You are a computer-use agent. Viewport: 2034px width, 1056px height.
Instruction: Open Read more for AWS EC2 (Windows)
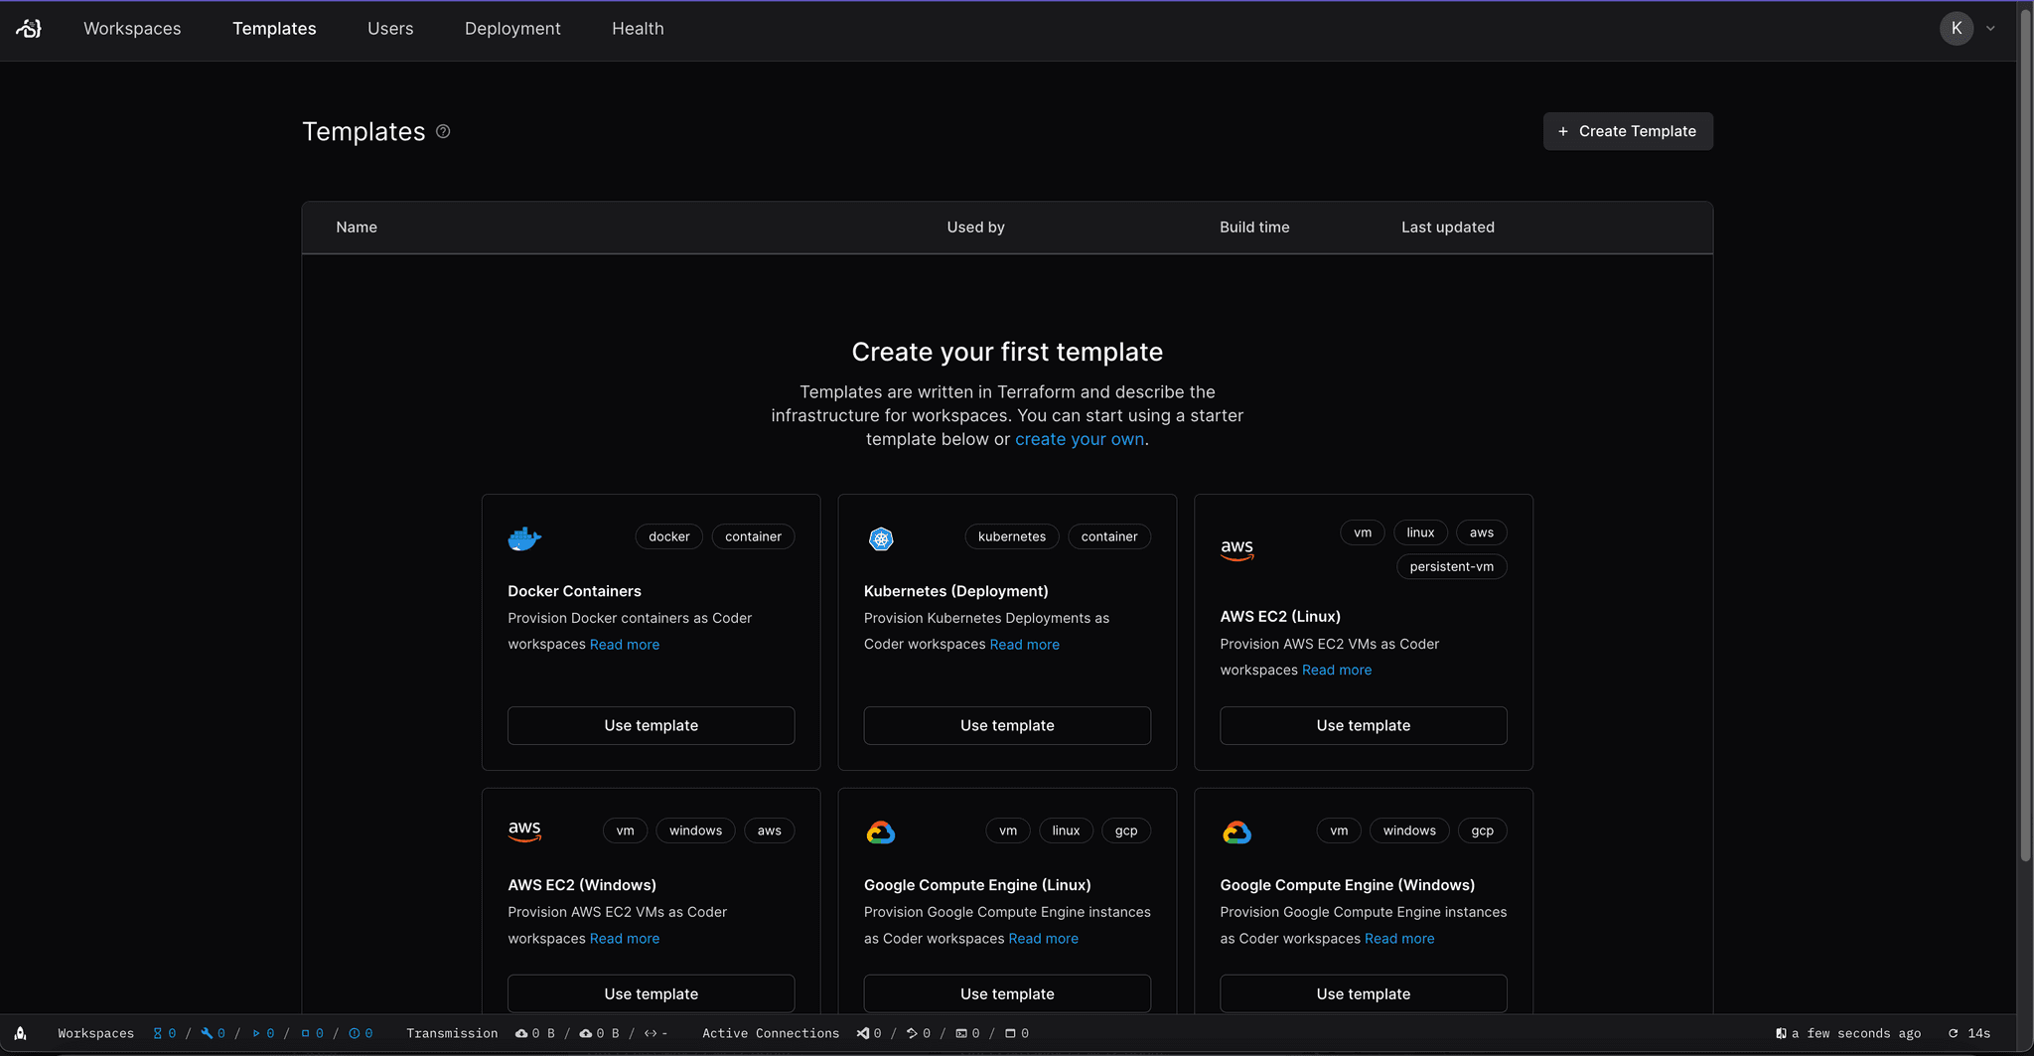[x=625, y=939]
